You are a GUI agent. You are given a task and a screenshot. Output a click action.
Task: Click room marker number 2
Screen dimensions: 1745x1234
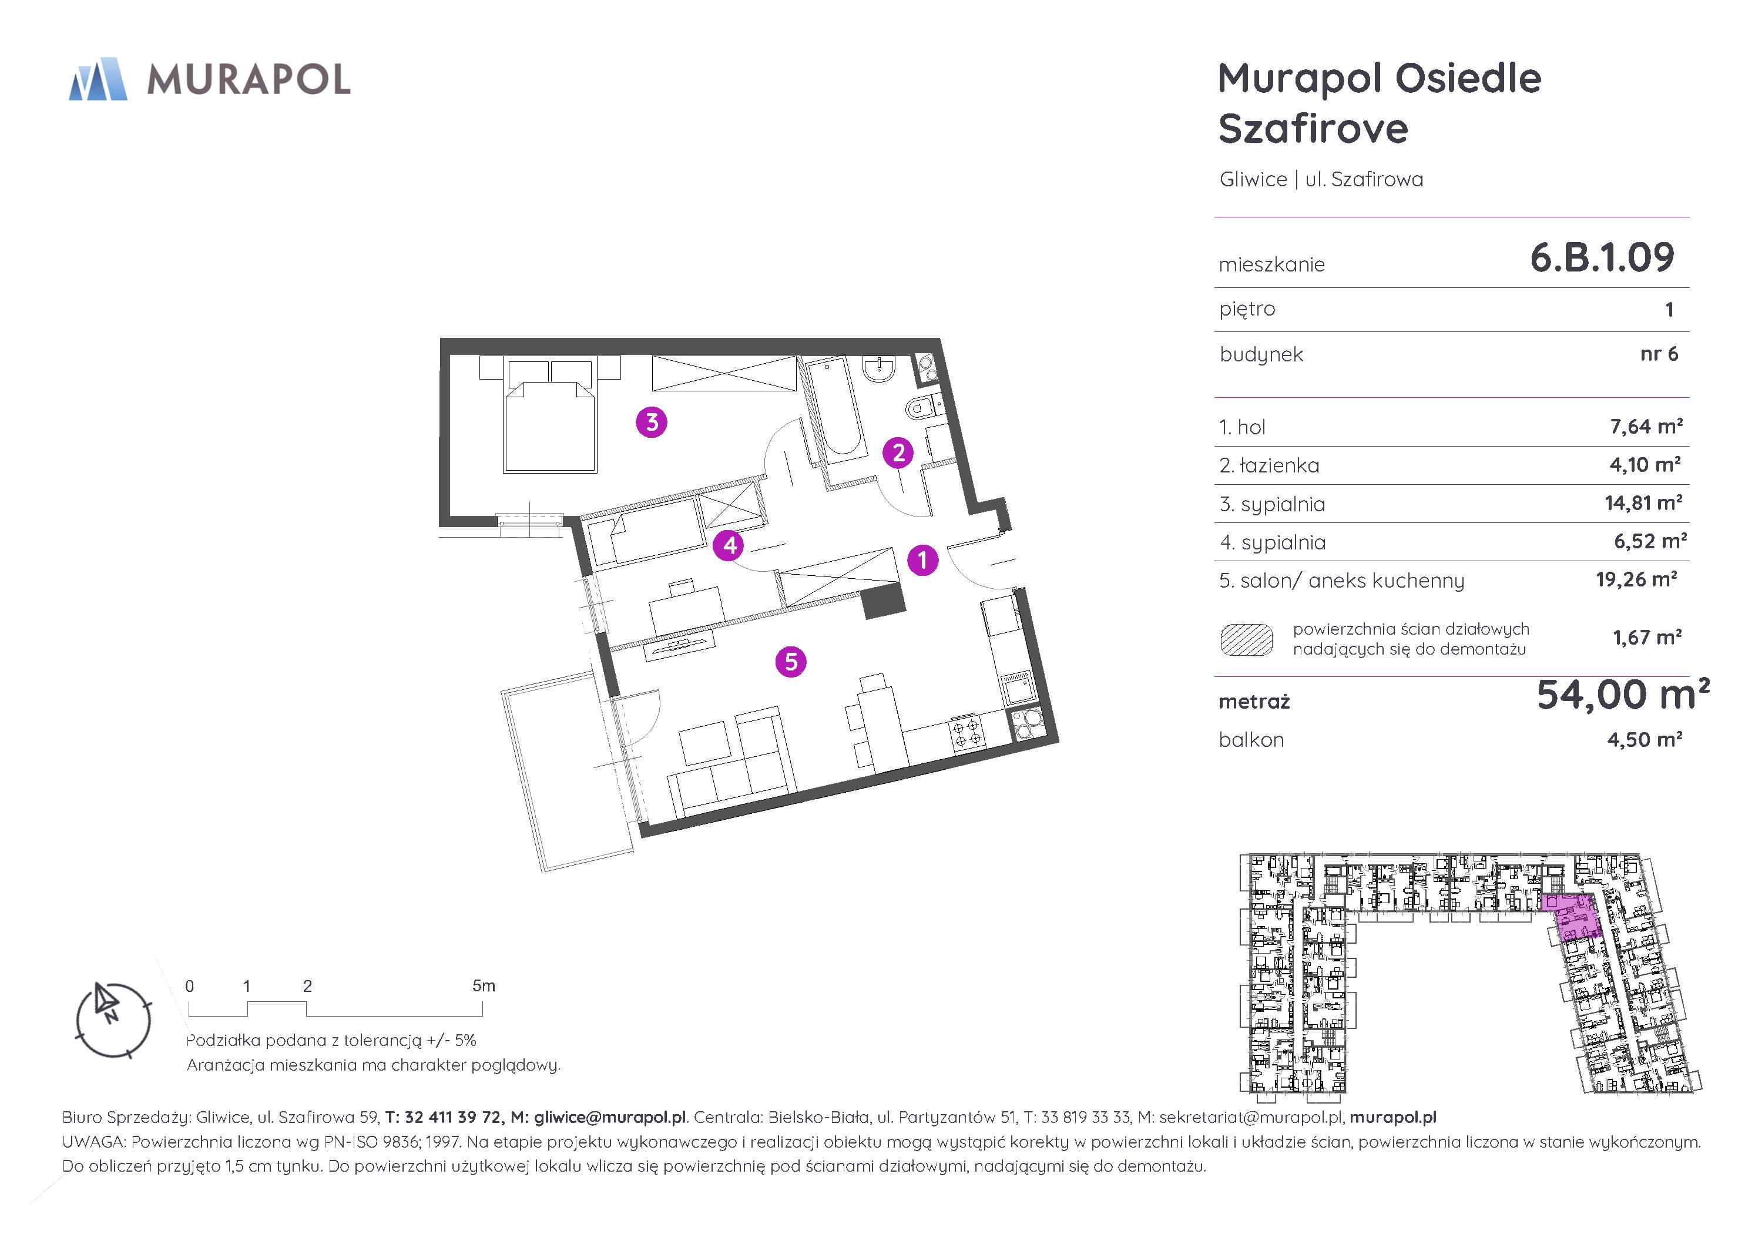pos(898,452)
